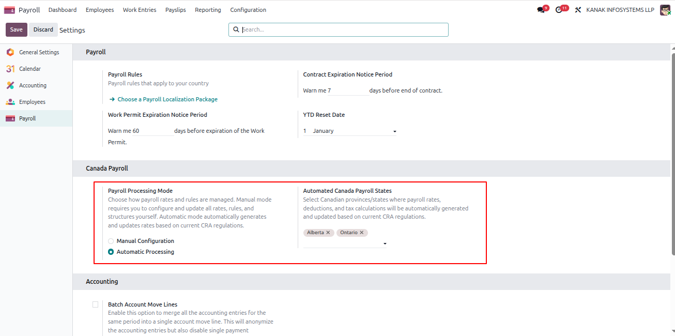Click the Work Permit Expiration Notice Period label
Image resolution: width=675 pixels, height=336 pixels.
click(157, 115)
